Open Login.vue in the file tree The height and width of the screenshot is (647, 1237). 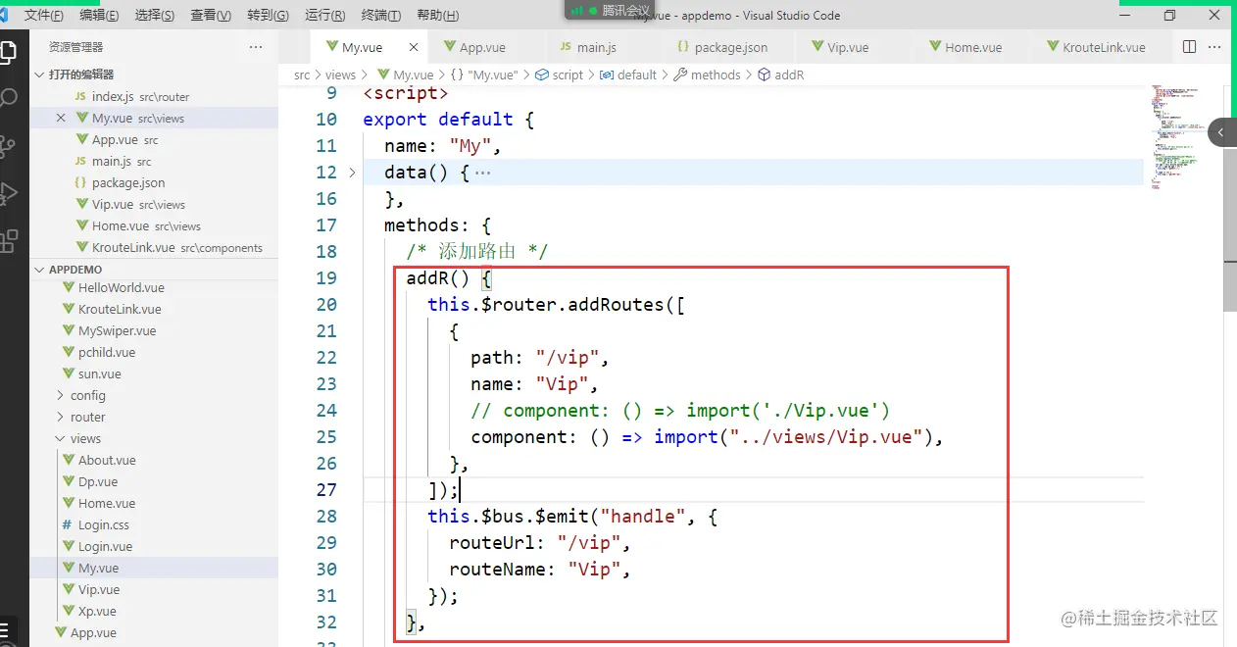point(154,546)
